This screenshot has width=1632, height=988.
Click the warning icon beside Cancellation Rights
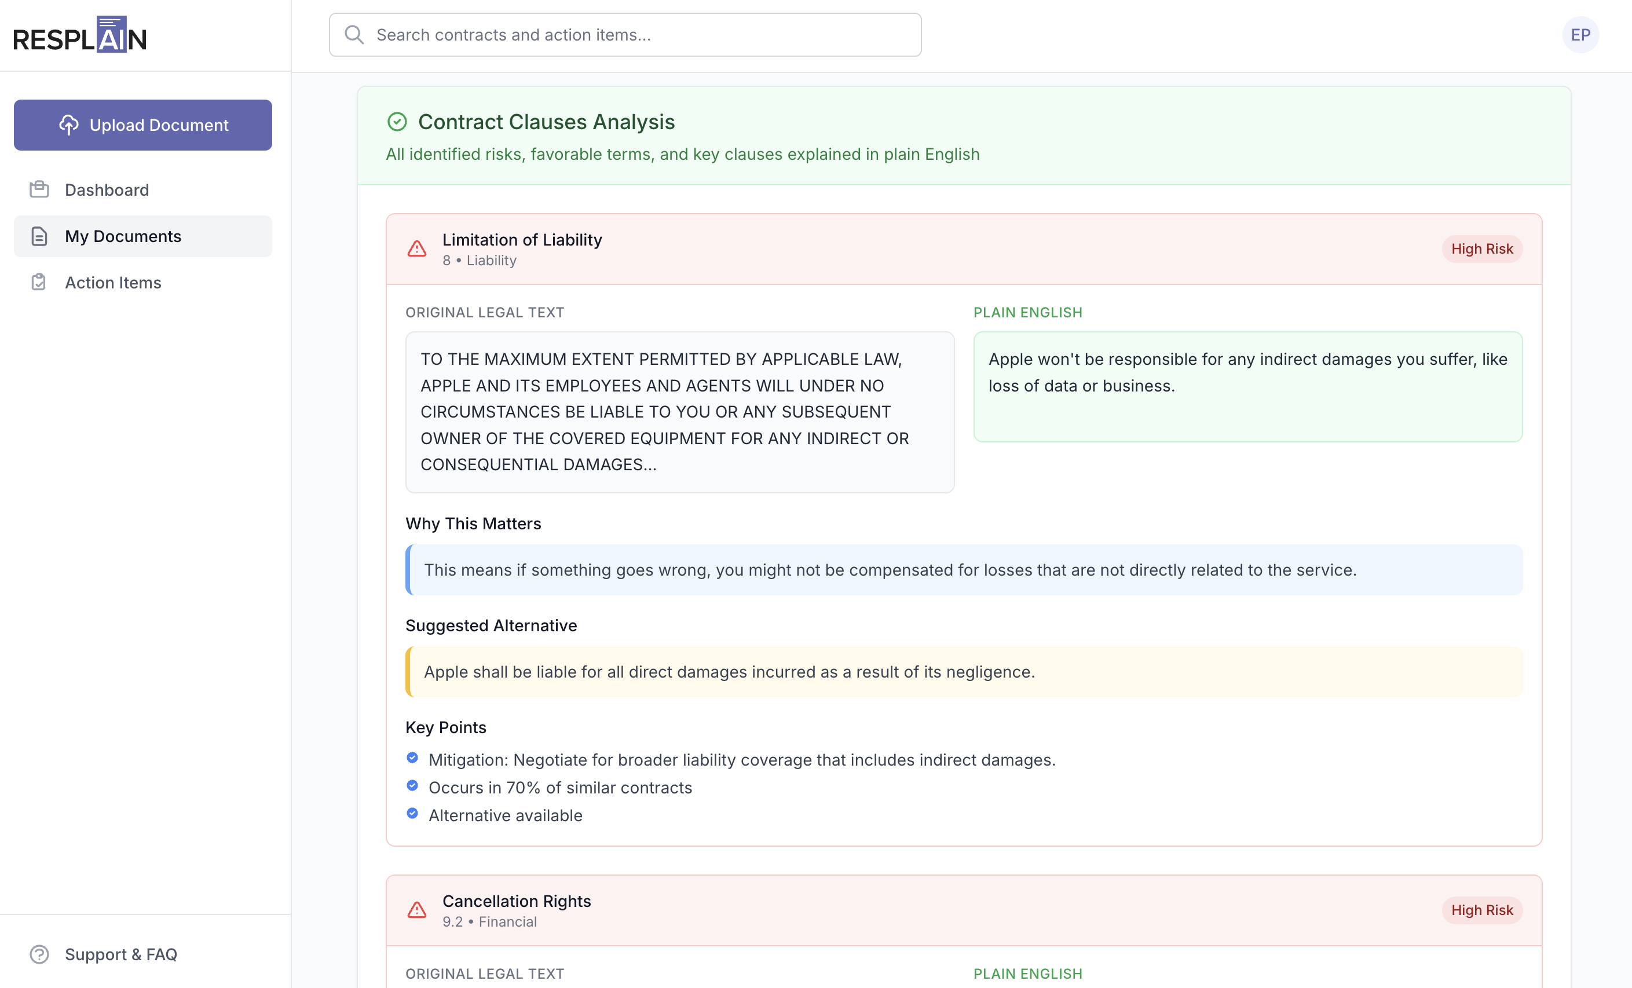(x=416, y=910)
